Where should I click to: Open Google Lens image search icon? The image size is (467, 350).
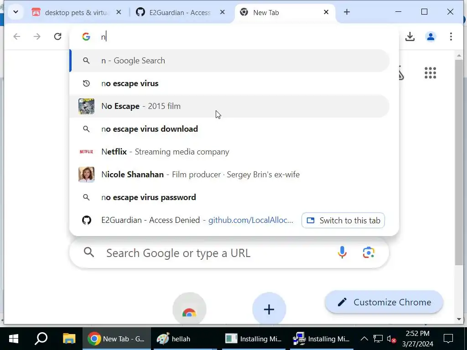pos(368,252)
